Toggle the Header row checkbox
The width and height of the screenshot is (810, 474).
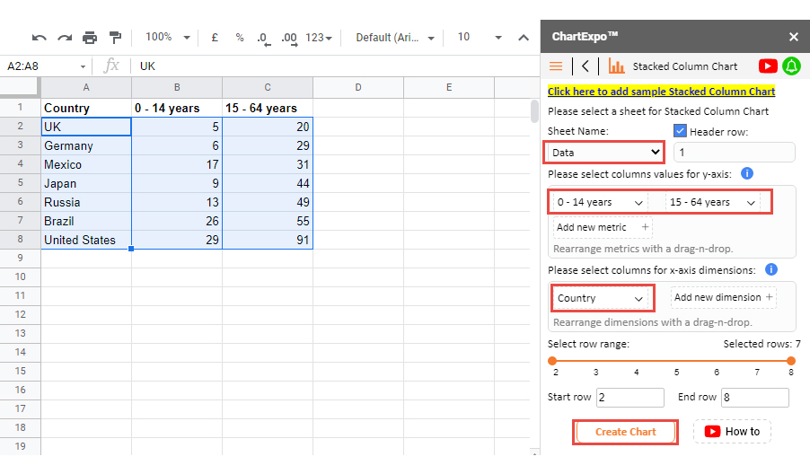[x=680, y=131]
